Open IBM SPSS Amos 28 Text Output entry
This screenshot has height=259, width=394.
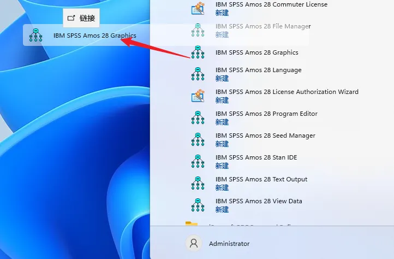[261, 179]
